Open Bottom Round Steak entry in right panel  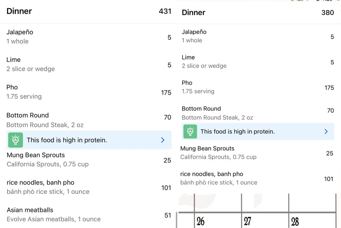[x=258, y=113]
